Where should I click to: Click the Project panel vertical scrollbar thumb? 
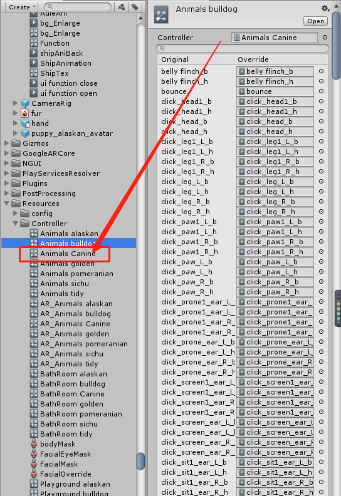140,461
